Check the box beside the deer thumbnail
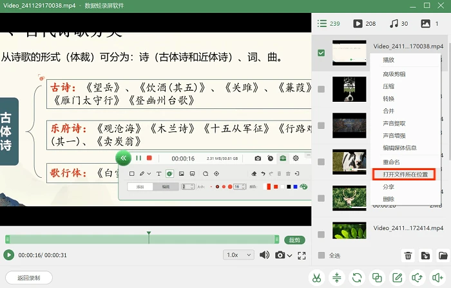 pos(321,198)
